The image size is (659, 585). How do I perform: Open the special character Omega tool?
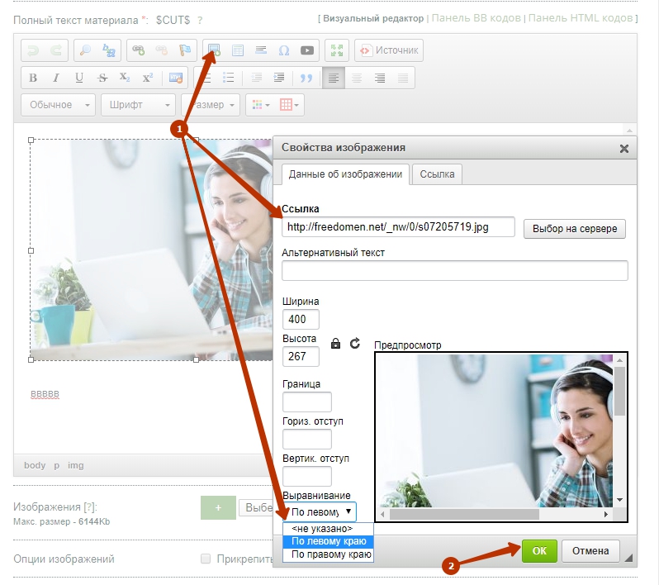[284, 50]
